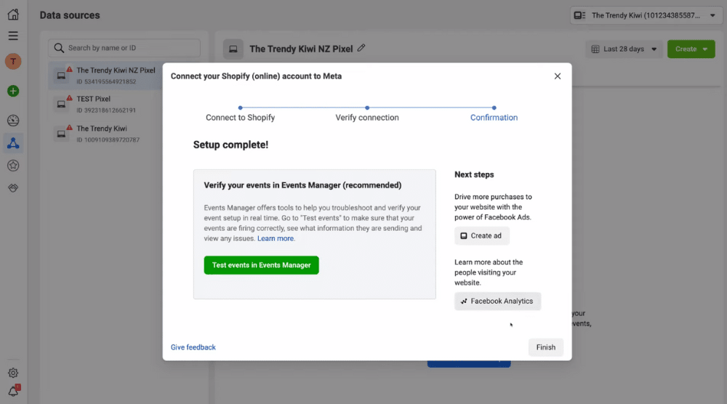Viewport: 727px width, 404px height.
Task: Click the green plus connect data icon
Action: click(13, 91)
